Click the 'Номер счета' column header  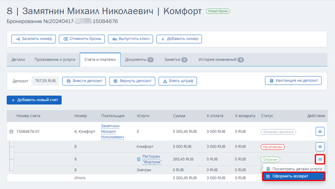(28, 116)
